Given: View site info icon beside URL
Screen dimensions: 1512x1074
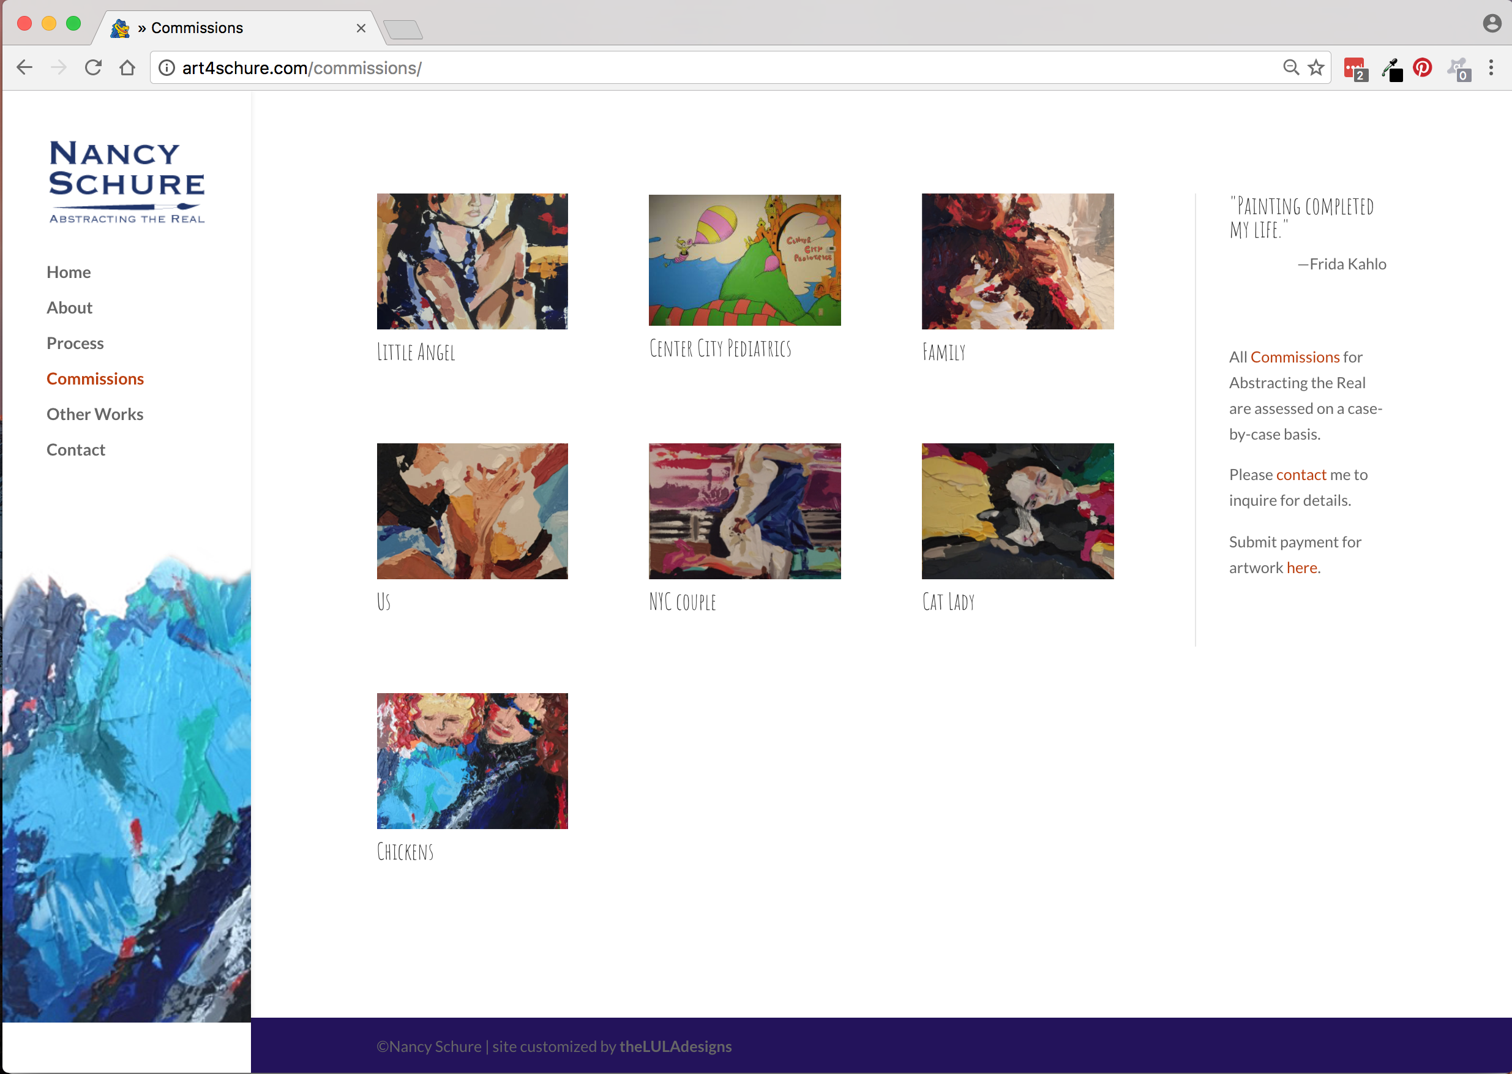Looking at the screenshot, I should click(x=167, y=68).
